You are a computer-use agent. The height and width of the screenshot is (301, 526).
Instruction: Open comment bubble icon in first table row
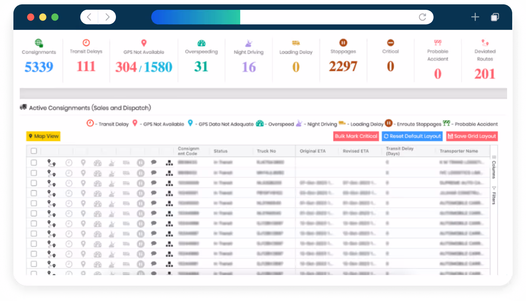(154, 162)
